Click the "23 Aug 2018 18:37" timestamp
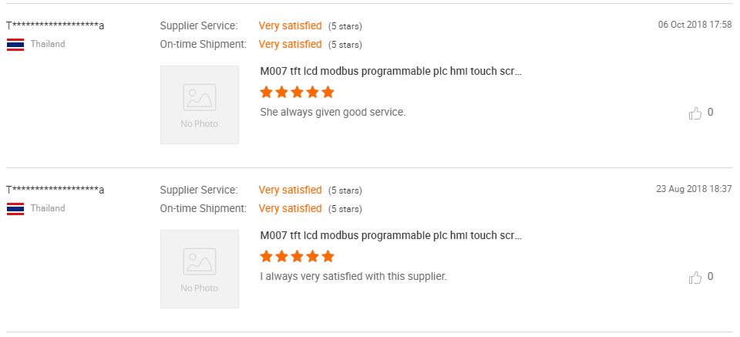This screenshot has width=740, height=337. pos(694,189)
